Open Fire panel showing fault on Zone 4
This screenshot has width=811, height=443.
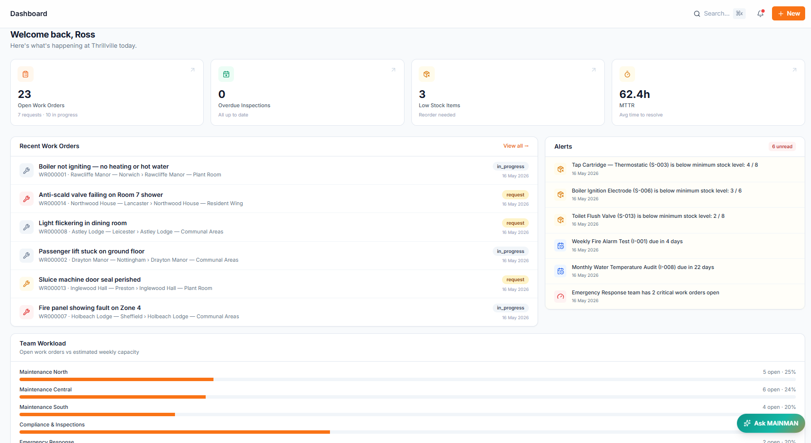click(x=274, y=311)
